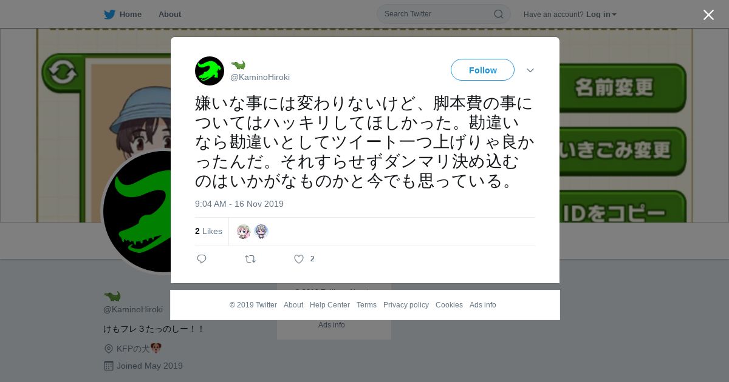Screen dimensions: 729x382
Task: Click the magnifier search icon
Action: point(498,14)
